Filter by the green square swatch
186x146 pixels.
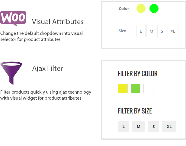point(136,89)
